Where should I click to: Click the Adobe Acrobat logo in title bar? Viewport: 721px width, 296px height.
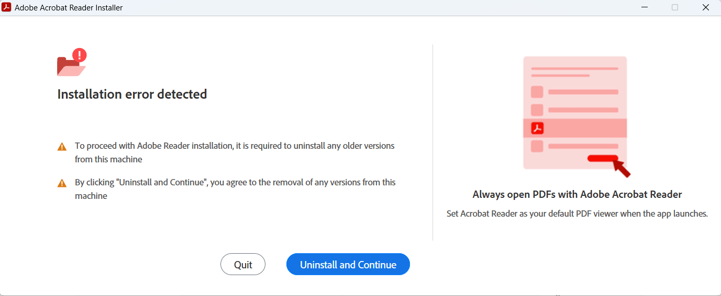(7, 7)
